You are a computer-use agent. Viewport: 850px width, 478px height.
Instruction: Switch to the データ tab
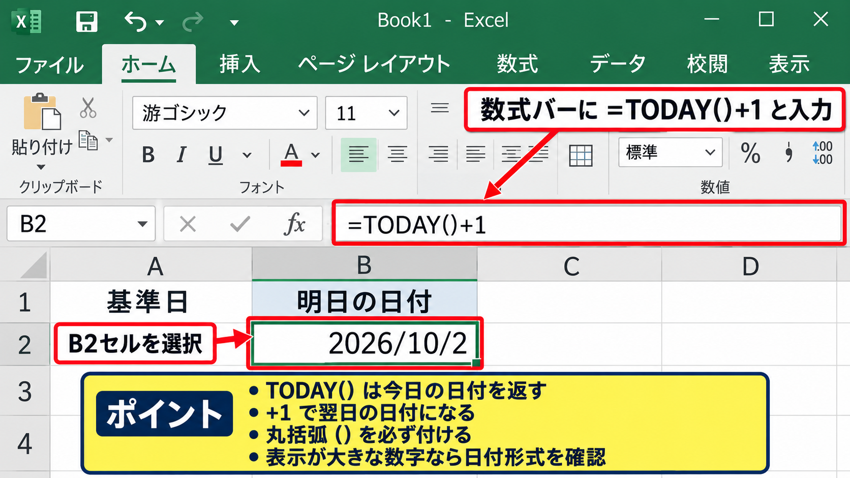pos(617,65)
